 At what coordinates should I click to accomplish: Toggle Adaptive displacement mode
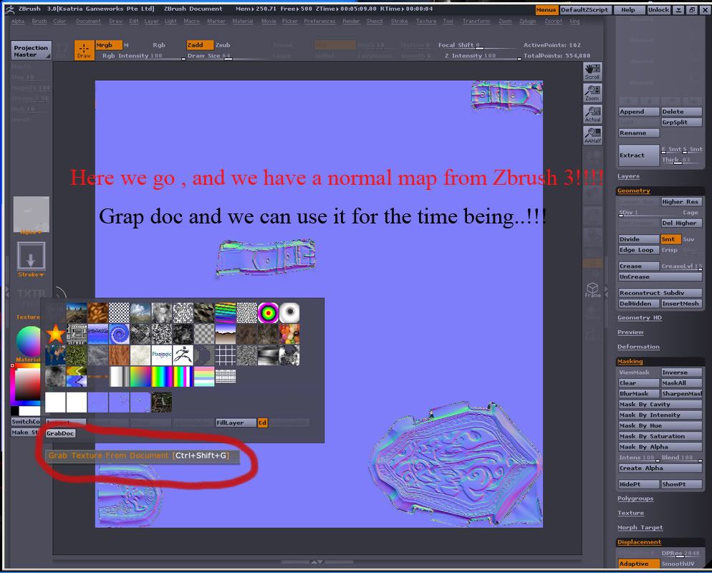click(639, 564)
